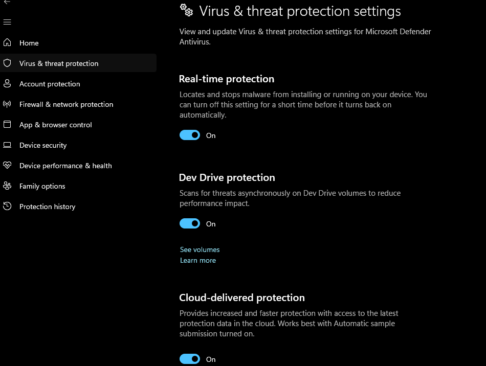Image resolution: width=486 pixels, height=366 pixels.
Task: Click the Home house icon
Action: coord(7,43)
